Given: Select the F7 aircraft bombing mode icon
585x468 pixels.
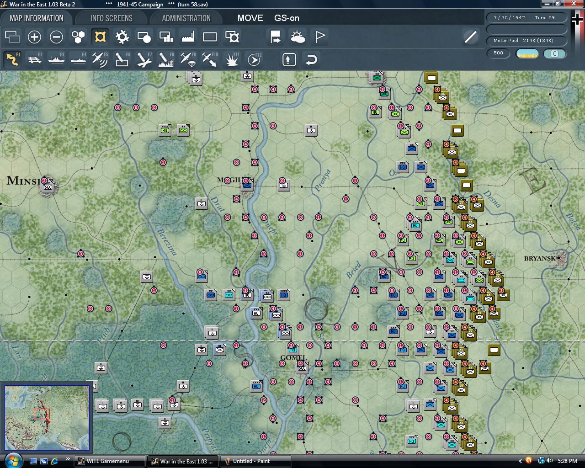Looking at the screenshot, I should [x=144, y=59].
